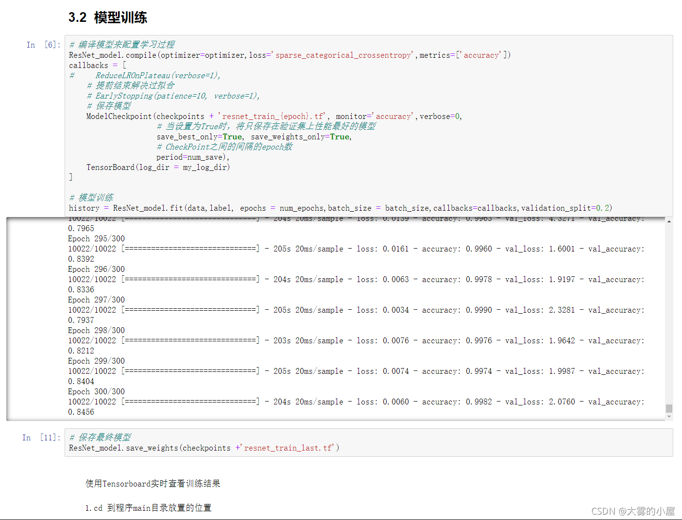
Task: Click the val_accuracy value 0.8336
Action: (81, 290)
